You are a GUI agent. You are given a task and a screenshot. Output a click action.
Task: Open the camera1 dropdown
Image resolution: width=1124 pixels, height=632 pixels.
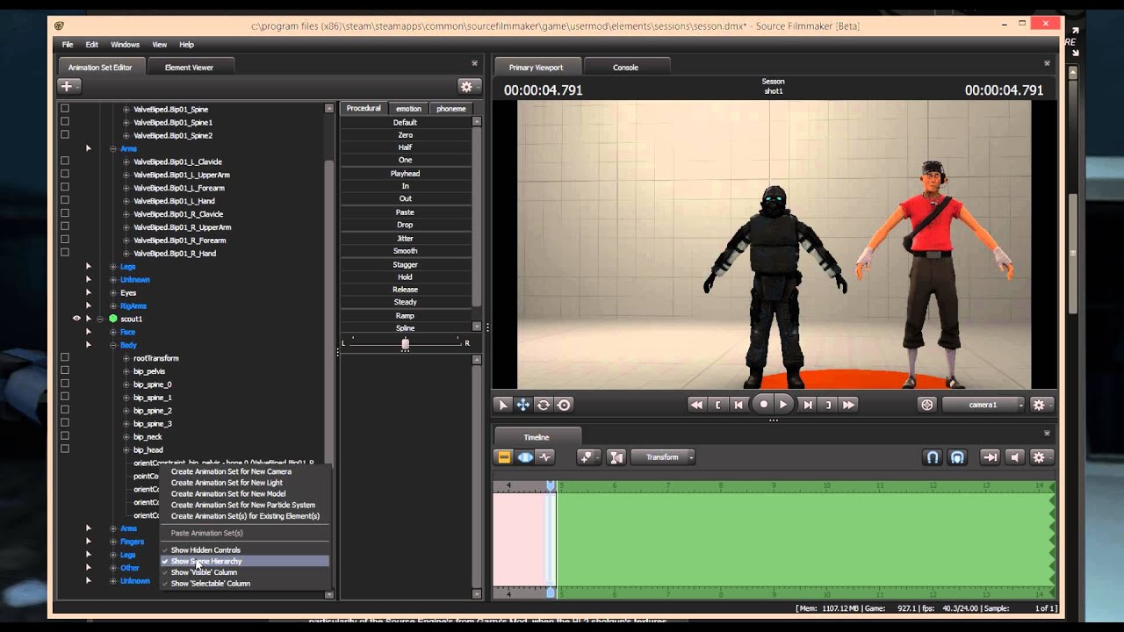pos(983,405)
